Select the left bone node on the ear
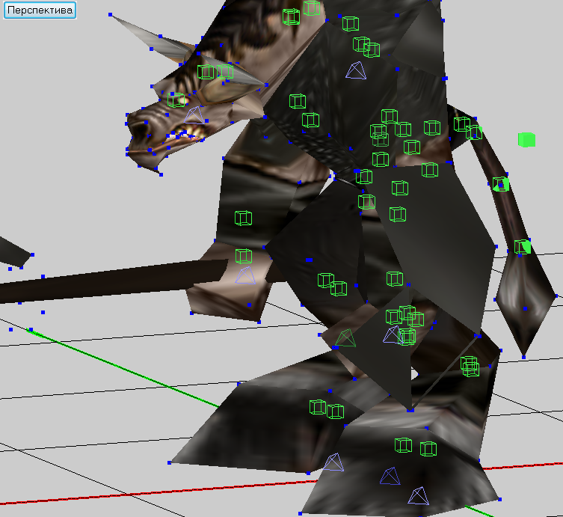Screen dimensions: 563x517 click(x=206, y=72)
